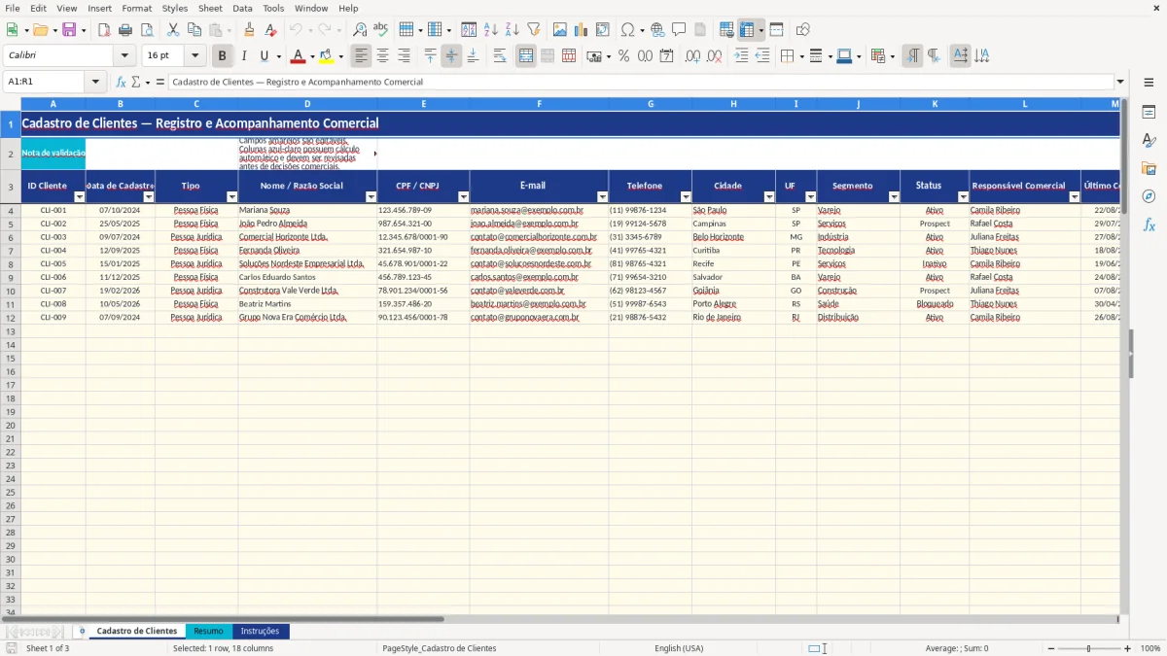This screenshot has width=1167, height=656.
Task: Apply the red font color swatch
Action: [x=298, y=56]
